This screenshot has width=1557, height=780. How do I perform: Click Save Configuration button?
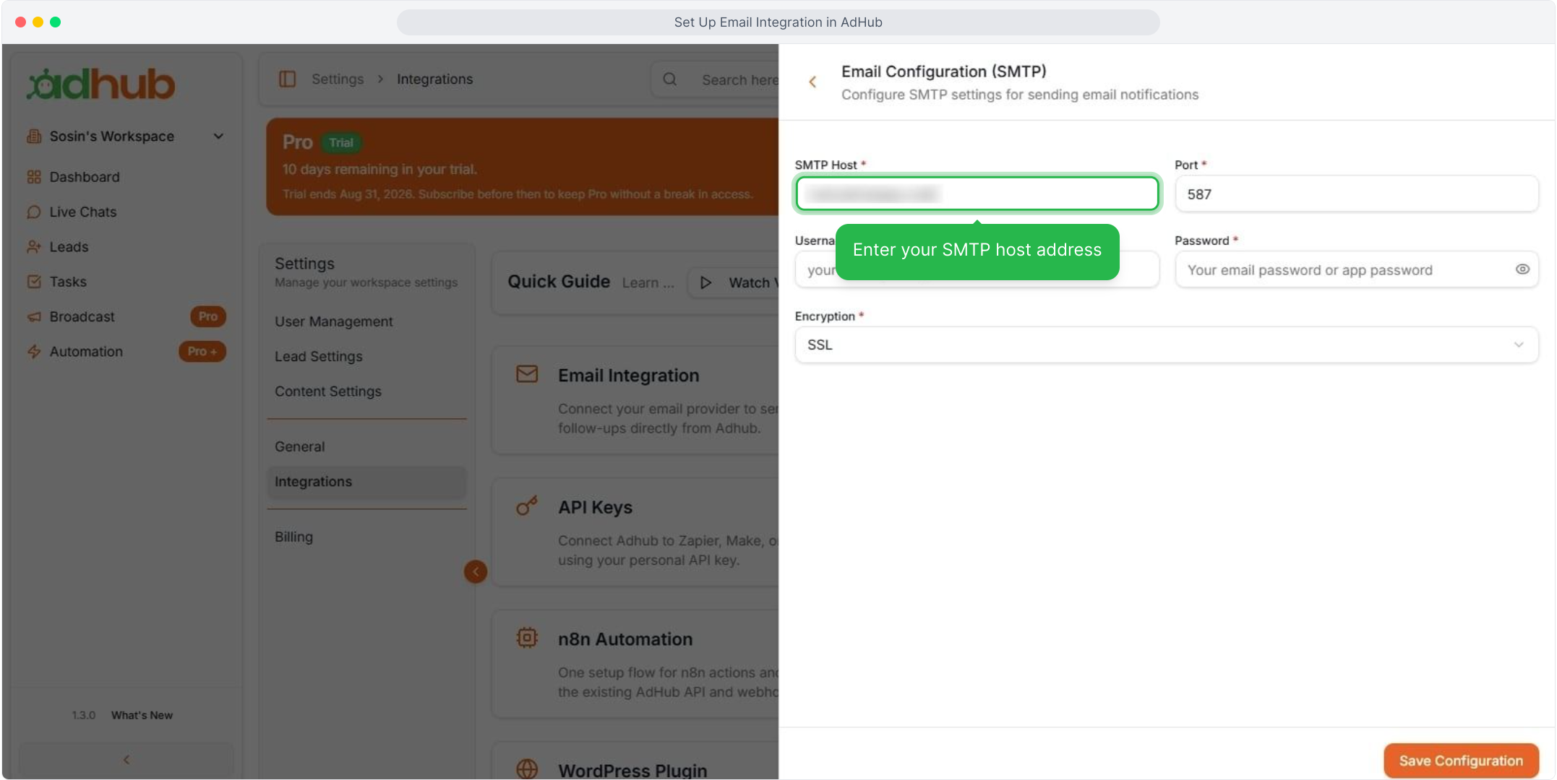coord(1461,760)
